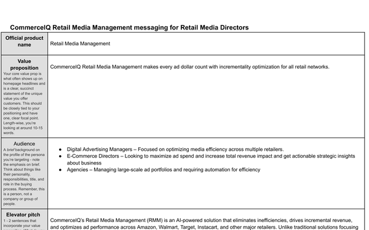The height and width of the screenshot is (230, 369).
Task: Click the 'Digital Advertising Managers' bullet item
Action: [175, 150]
